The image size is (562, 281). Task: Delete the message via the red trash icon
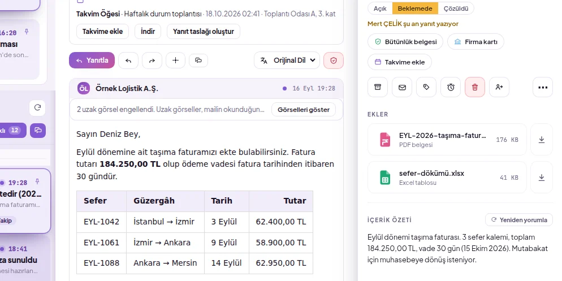click(475, 87)
